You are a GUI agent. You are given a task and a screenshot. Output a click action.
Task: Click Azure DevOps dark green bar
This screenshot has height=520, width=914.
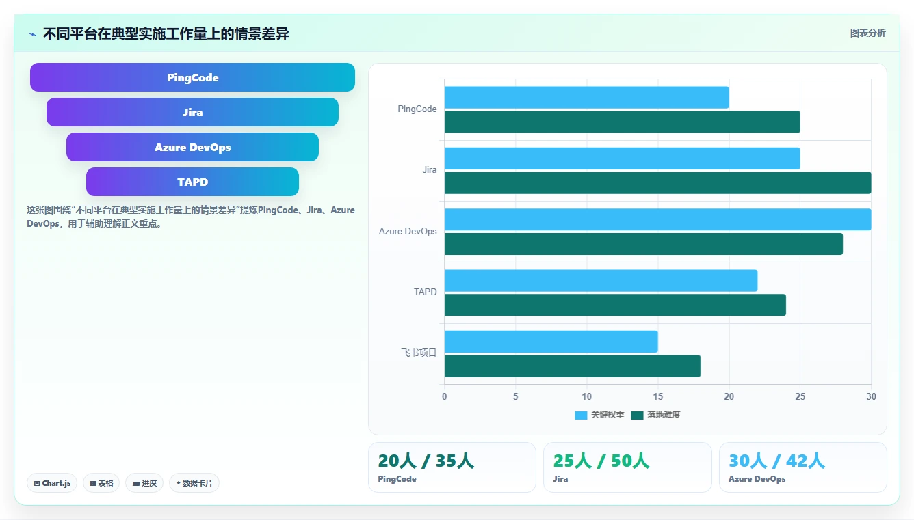click(x=643, y=244)
